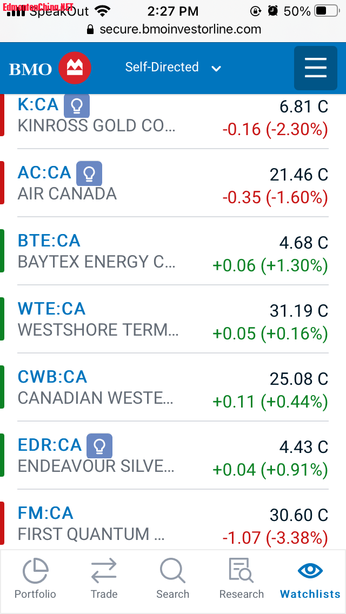The width and height of the screenshot is (346, 614).
Task: Open the WTE:CA ticker link
Action: coord(51,309)
